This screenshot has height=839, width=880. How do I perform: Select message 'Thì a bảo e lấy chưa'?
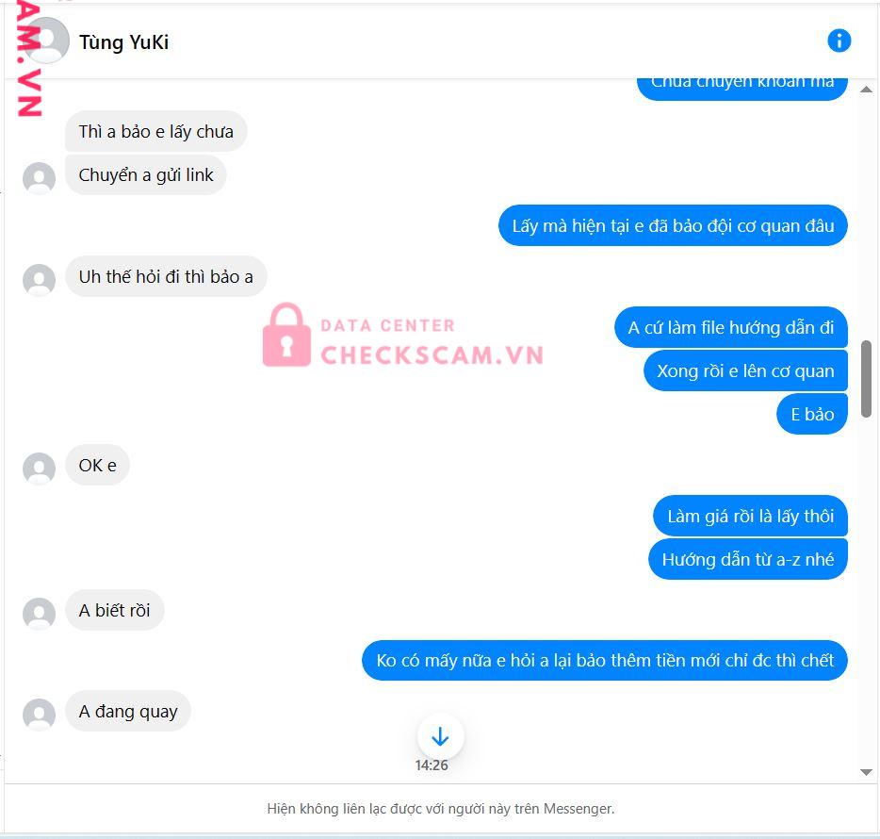click(x=156, y=131)
